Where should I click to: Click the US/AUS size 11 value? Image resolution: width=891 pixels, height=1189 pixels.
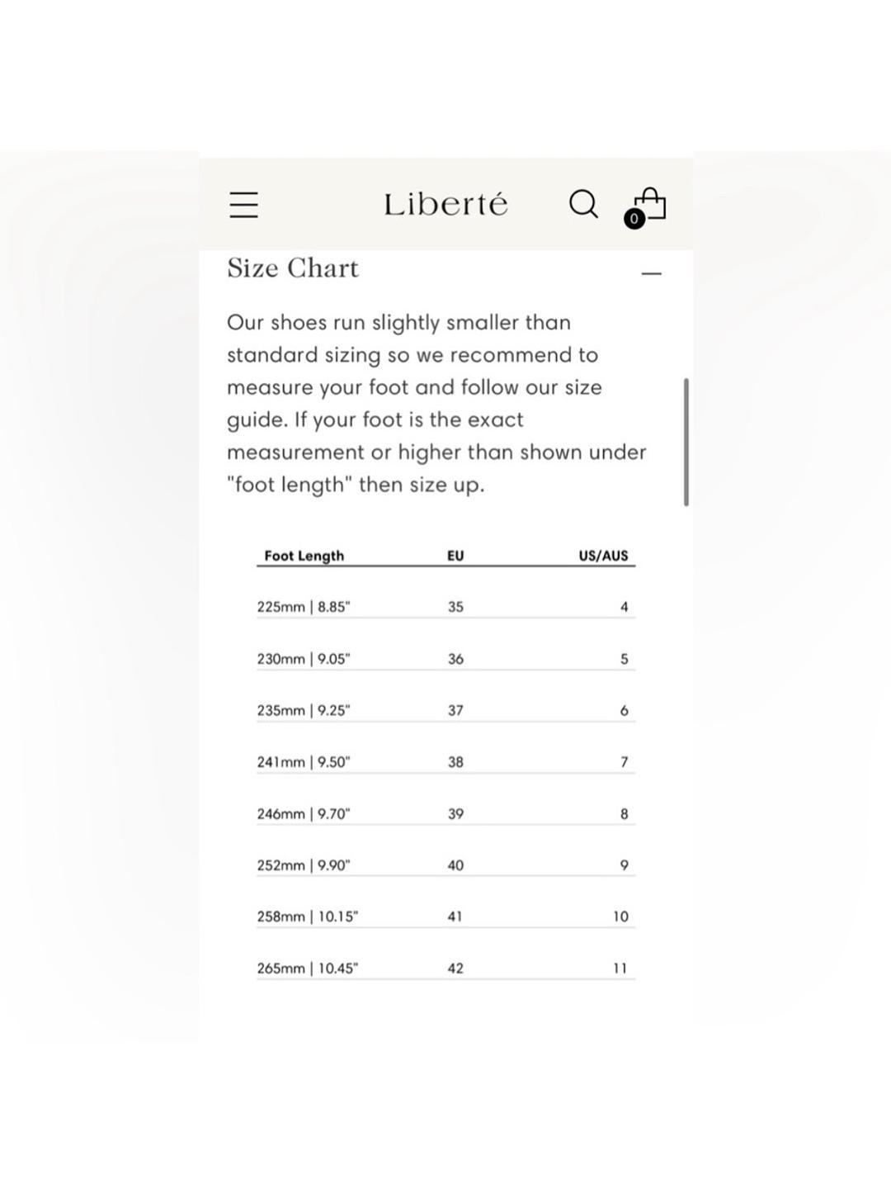point(620,969)
